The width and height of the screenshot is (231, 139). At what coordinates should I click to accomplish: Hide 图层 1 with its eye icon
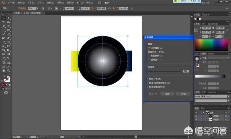pos(196,113)
